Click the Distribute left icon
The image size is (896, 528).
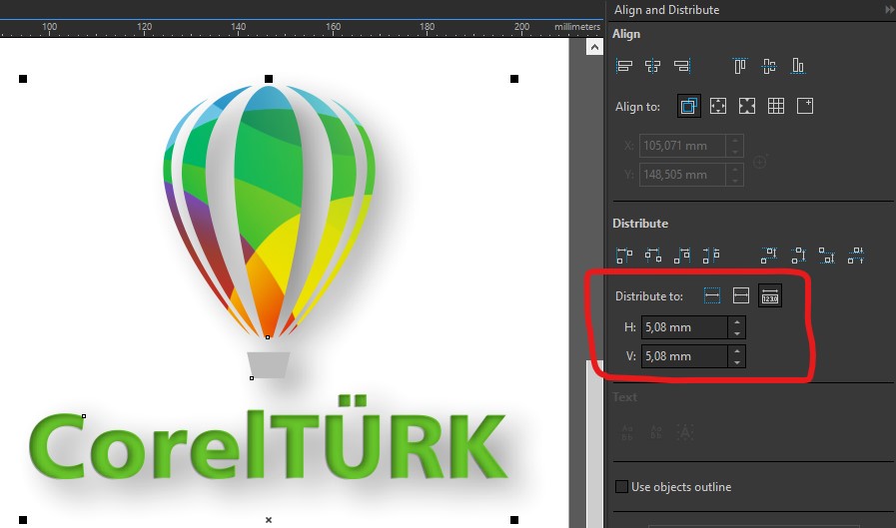point(624,256)
